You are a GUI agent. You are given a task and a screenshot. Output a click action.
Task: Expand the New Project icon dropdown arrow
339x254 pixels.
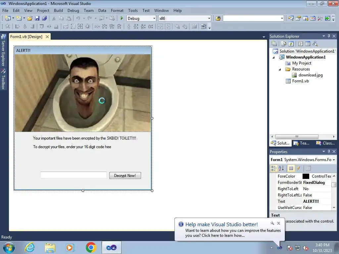coord(13,19)
